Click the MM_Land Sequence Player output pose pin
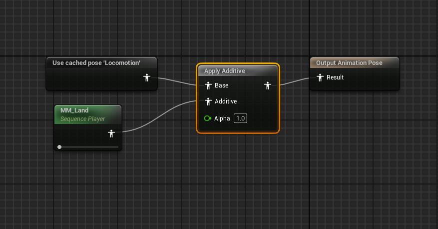 click(111, 133)
